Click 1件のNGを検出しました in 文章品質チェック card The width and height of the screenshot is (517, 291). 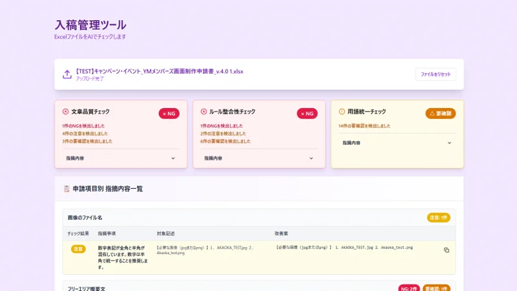pos(83,125)
